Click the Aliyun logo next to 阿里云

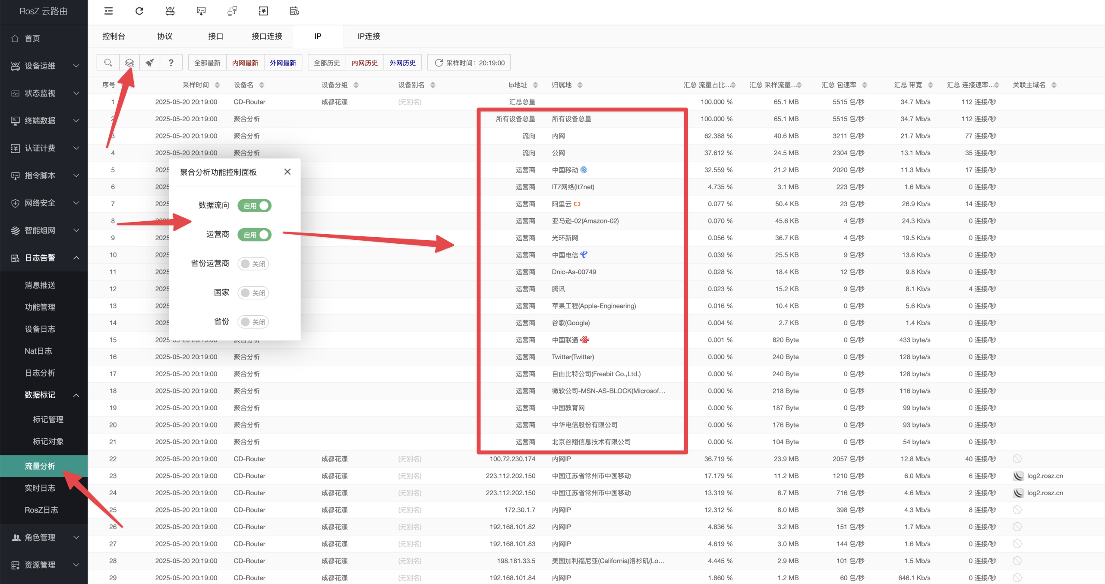[577, 204]
